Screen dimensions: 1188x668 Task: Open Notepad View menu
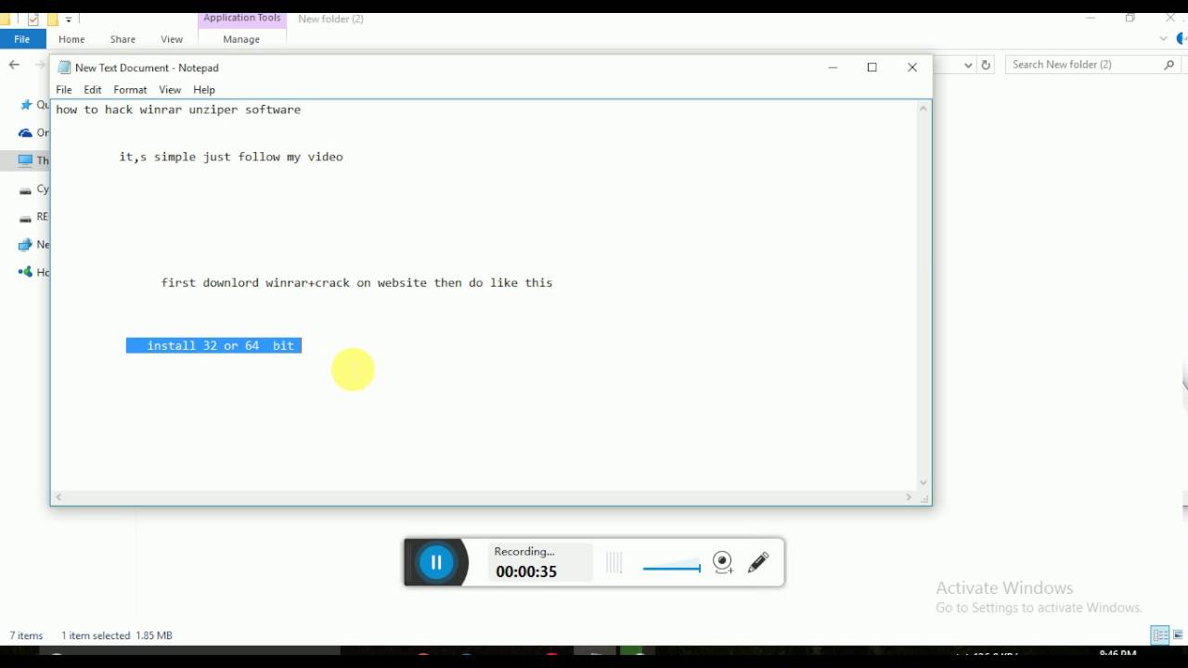pos(170,90)
